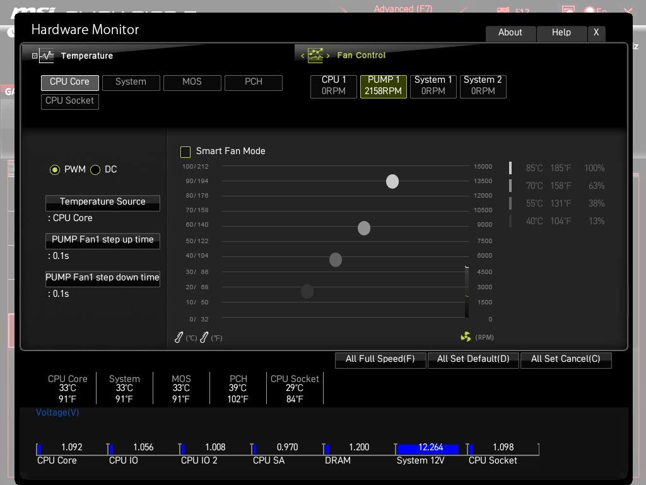The image size is (646, 485).
Task: Click the current RPM indicator bar
Action: 467,292
